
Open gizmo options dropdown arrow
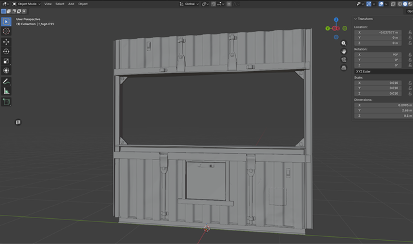[374, 4]
